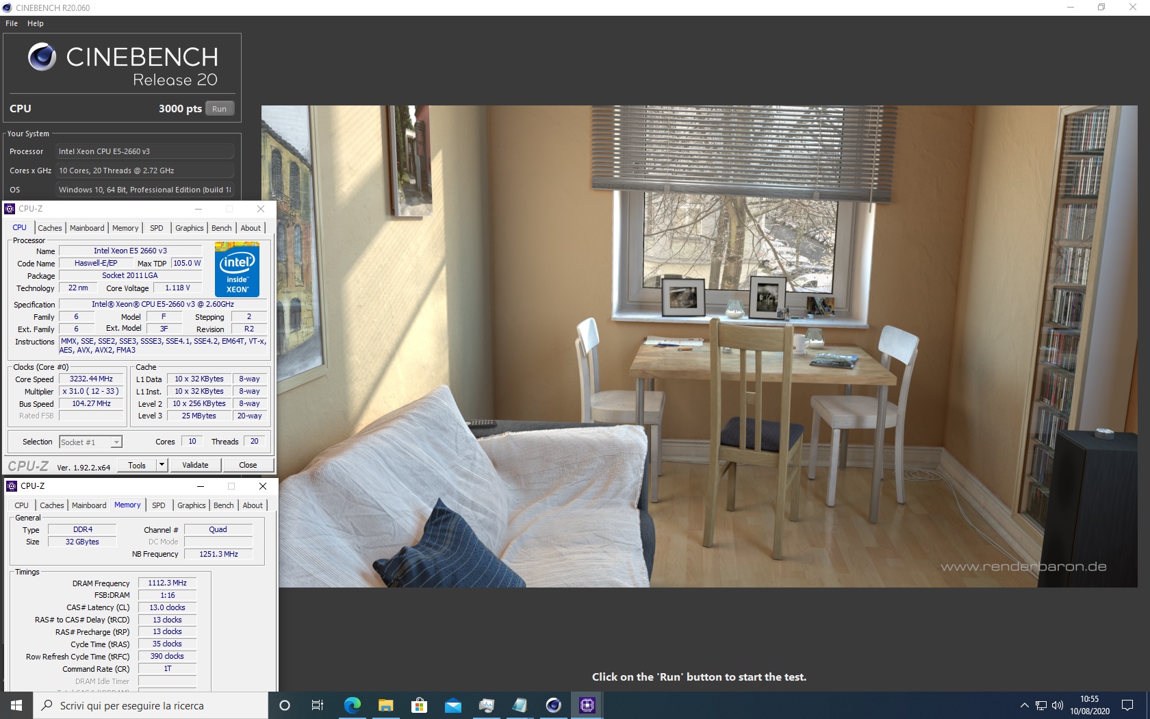This screenshot has height=719, width=1150.
Task: Switch to CPU-Z taskbar icon
Action: (587, 705)
